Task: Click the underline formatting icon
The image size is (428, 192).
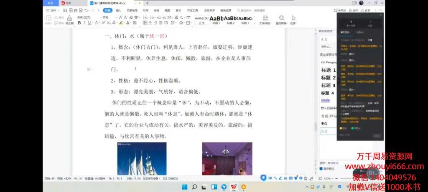Action: pos(89,23)
